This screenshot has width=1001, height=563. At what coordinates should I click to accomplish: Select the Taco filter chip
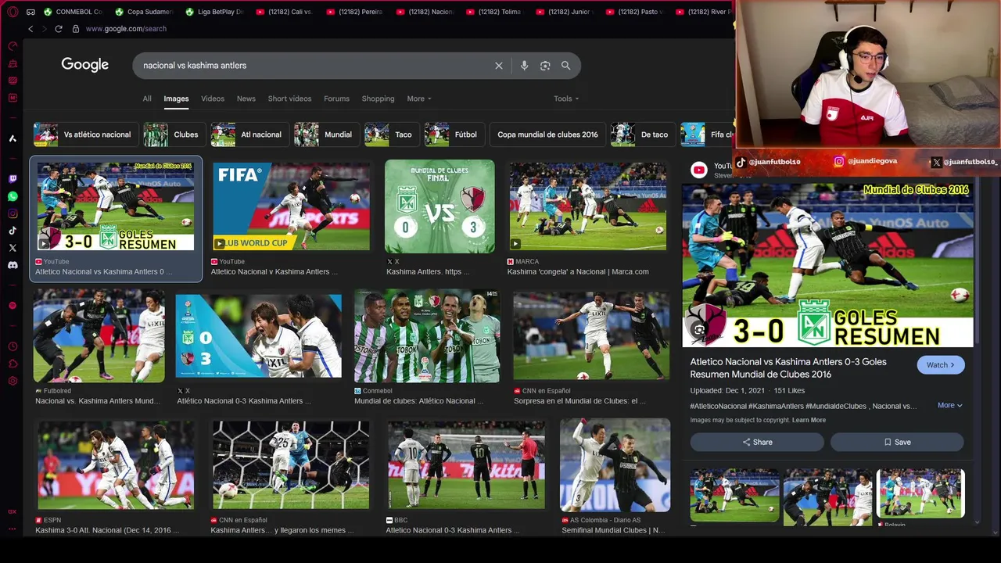click(392, 134)
